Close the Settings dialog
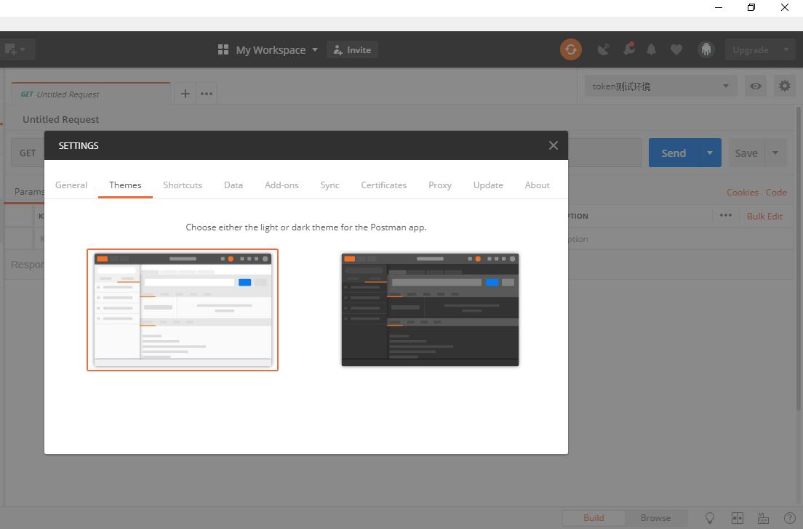The height and width of the screenshot is (529, 803). [x=553, y=146]
